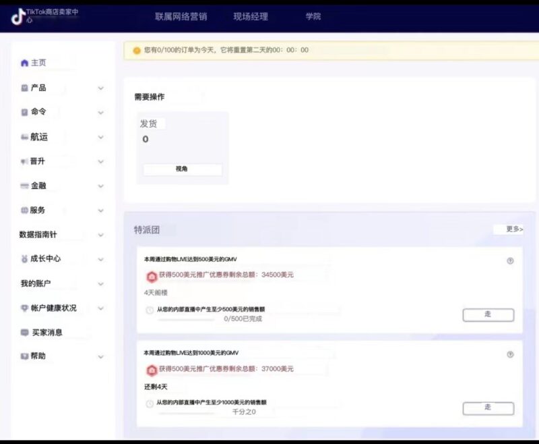Expand the 数据指南针 section chevron
This screenshot has height=444, width=539.
100,234
